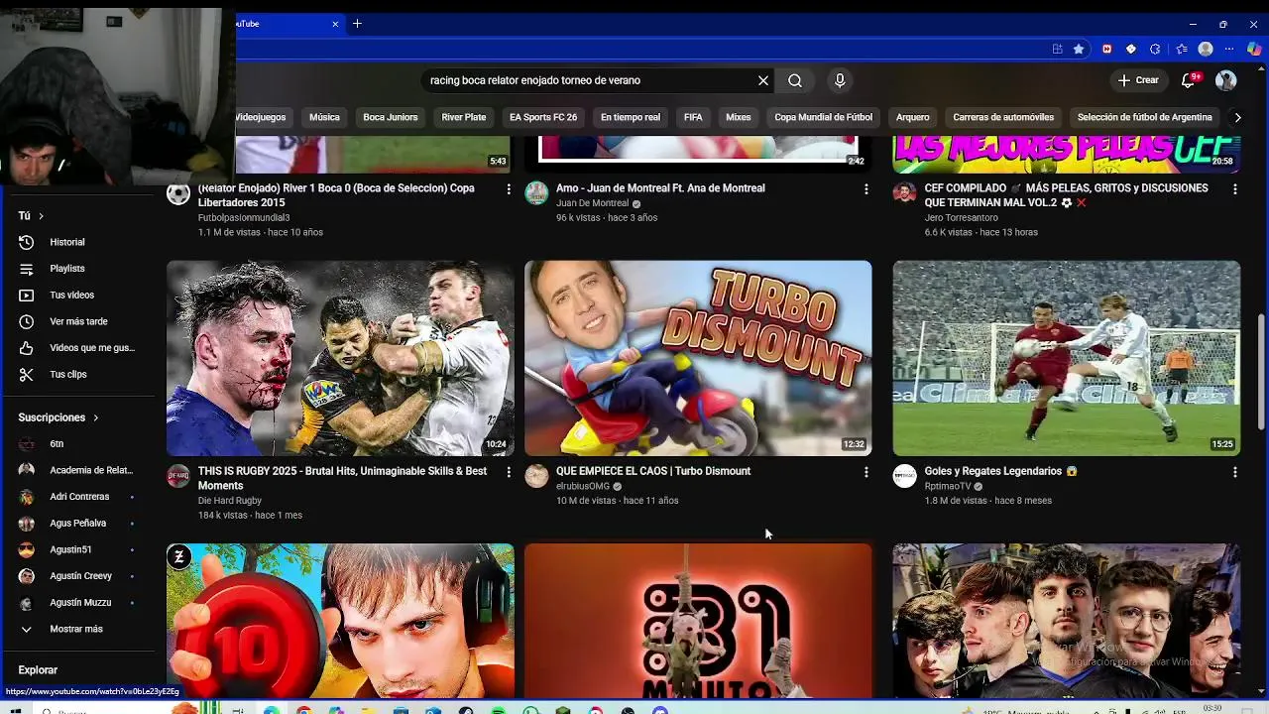
Task: Play the Goles y Regates Legendarios thumbnail
Action: coord(1067,358)
